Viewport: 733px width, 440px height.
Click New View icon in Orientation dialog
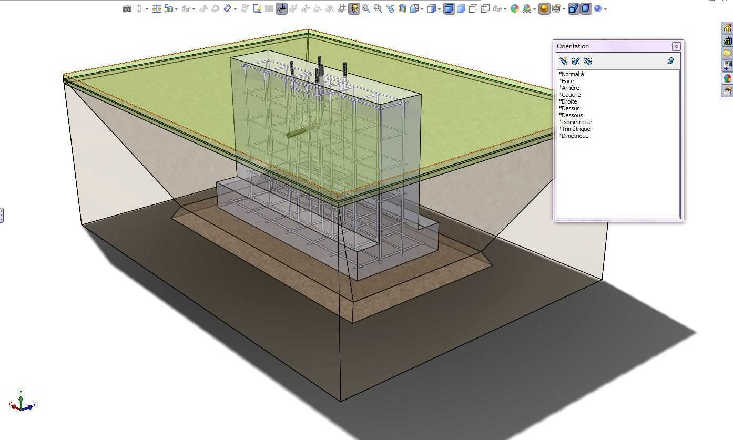[x=564, y=61]
